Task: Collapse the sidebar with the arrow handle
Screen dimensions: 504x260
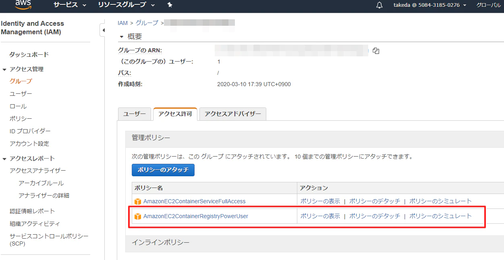Action: coord(103,30)
